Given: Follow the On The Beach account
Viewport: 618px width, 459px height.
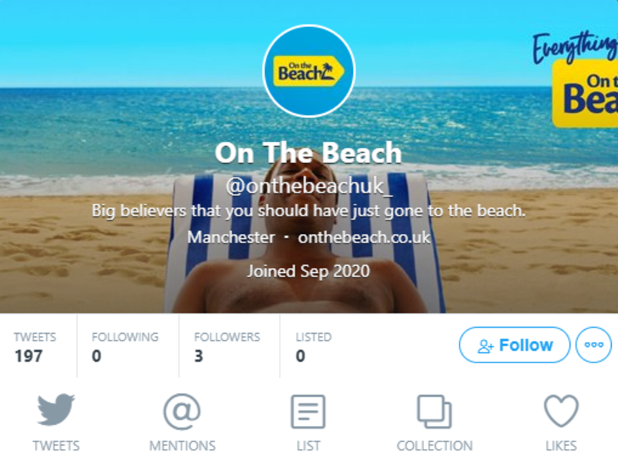Looking at the screenshot, I should pos(515,345).
